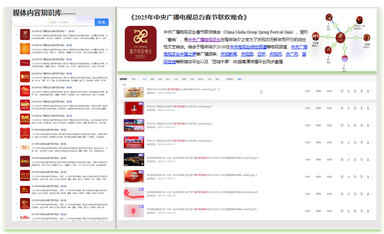
Task: Move 阿里云 content2.jpg to a folder
Action: pos(355,91)
